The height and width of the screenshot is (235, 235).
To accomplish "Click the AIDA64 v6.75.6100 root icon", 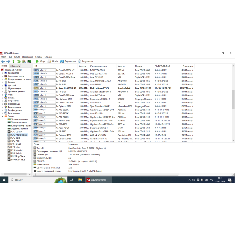I will [x=3, y=70].
